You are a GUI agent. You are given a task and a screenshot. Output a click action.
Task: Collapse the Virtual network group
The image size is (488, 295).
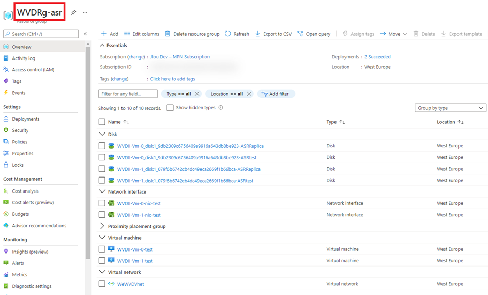102,272
